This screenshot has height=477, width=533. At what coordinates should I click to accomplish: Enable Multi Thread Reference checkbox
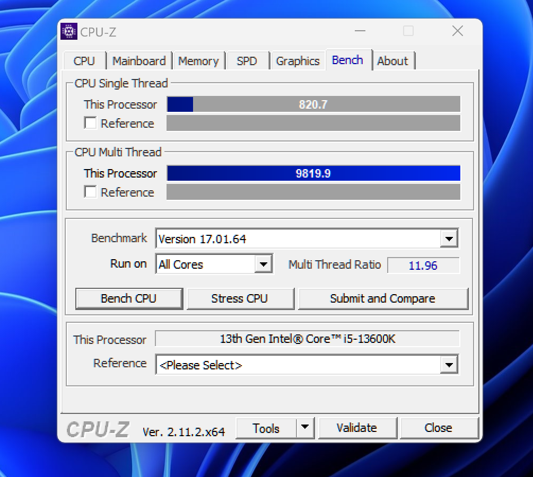click(90, 192)
